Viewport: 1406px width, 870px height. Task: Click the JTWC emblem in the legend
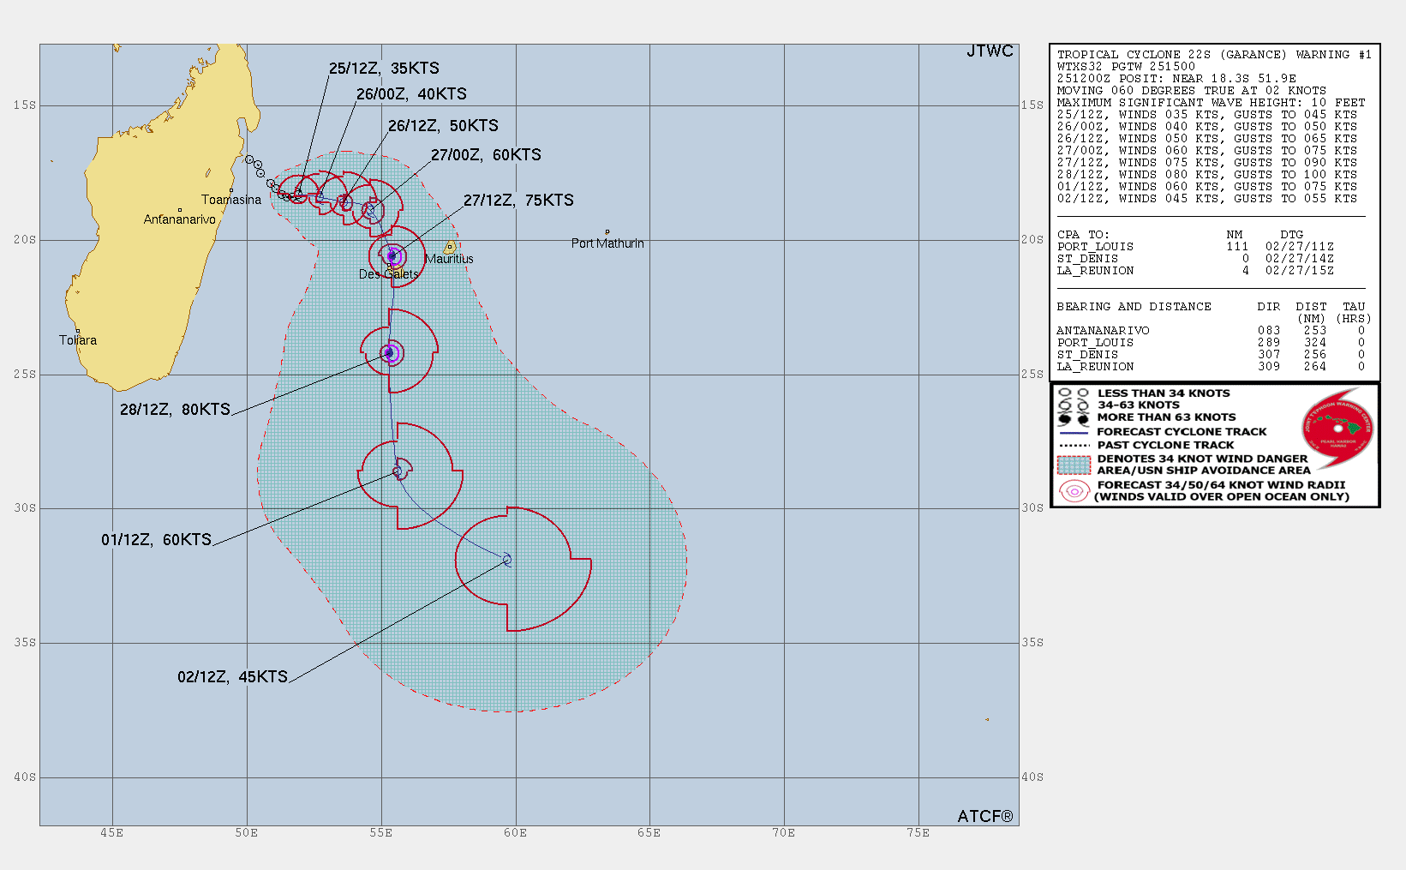pyautogui.click(x=1337, y=428)
